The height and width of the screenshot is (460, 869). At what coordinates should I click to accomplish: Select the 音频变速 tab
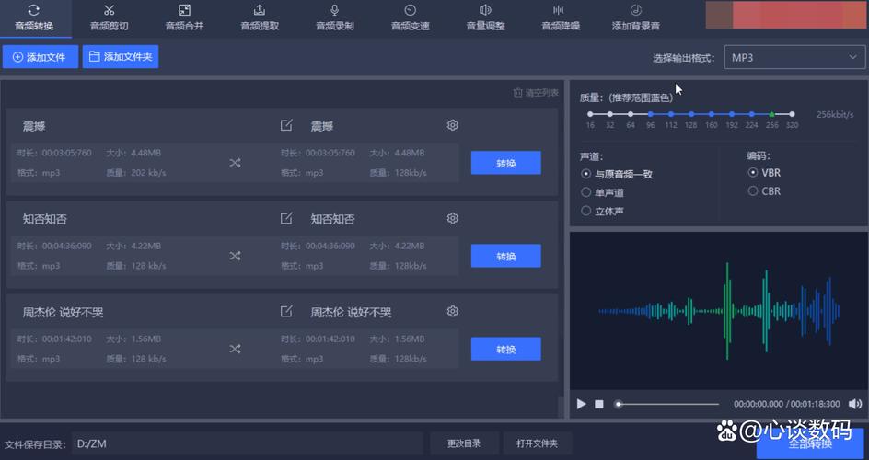pos(411,18)
